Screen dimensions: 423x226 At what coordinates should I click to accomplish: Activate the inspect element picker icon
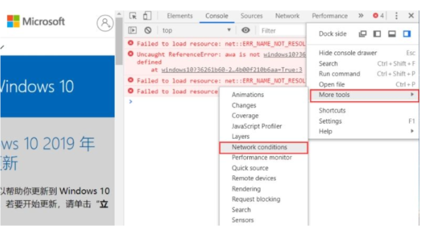(x=133, y=16)
